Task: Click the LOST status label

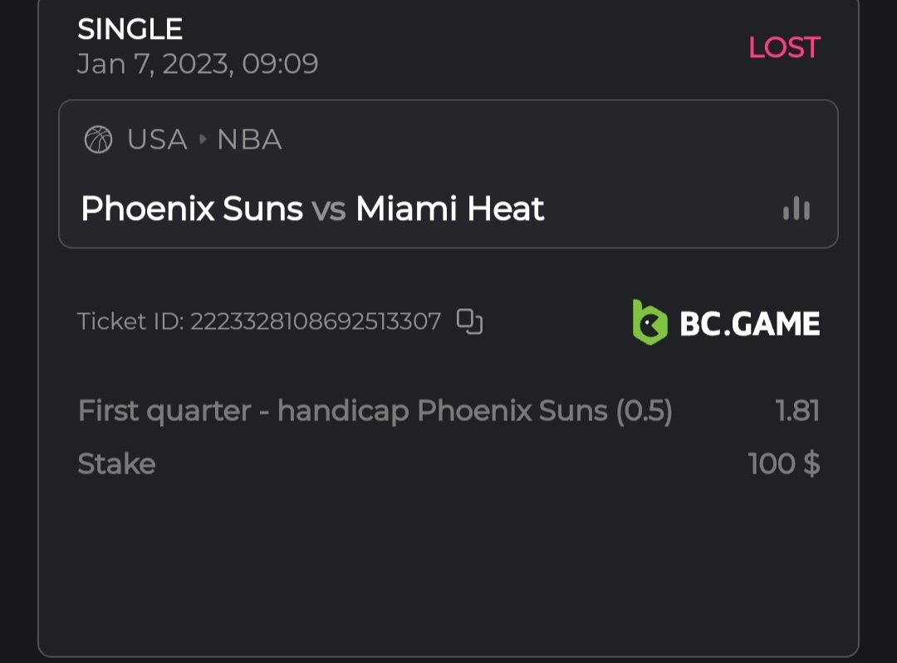Action: (784, 47)
